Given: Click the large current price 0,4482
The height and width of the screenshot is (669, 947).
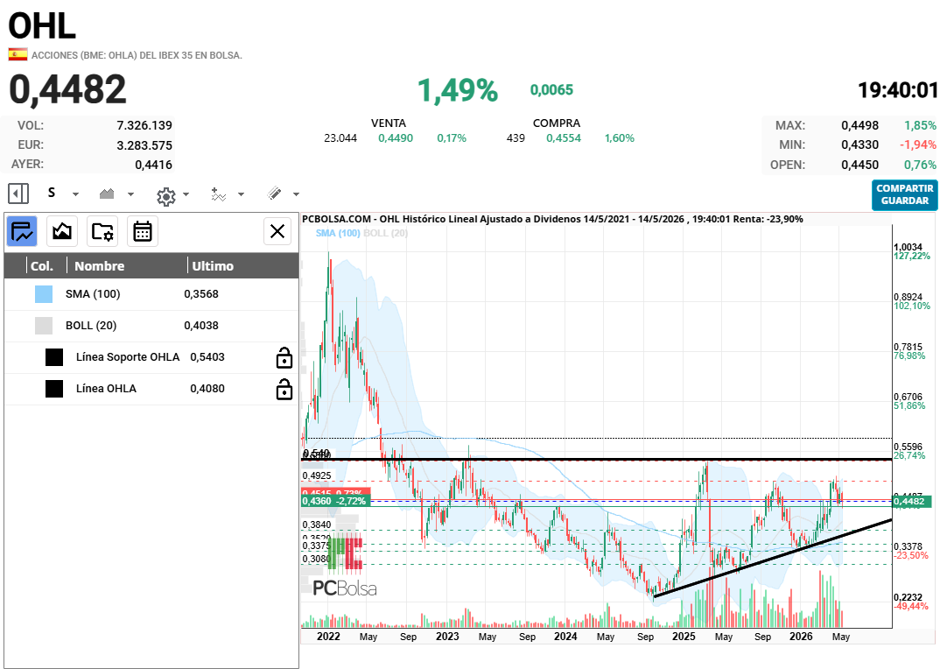Looking at the screenshot, I should 67,89.
